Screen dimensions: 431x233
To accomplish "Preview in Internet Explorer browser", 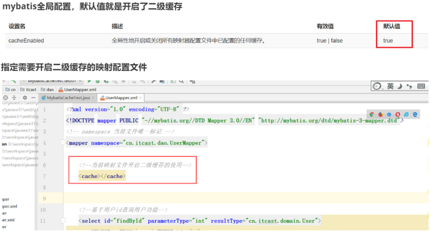I will (x=406, y=114).
